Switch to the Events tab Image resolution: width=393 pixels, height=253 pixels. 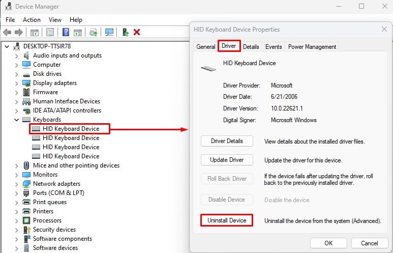[x=274, y=47]
